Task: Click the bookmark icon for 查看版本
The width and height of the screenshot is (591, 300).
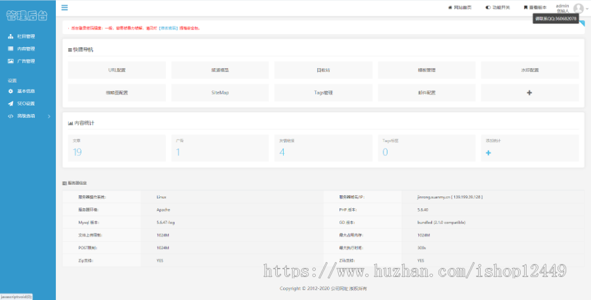Action: [525, 7]
